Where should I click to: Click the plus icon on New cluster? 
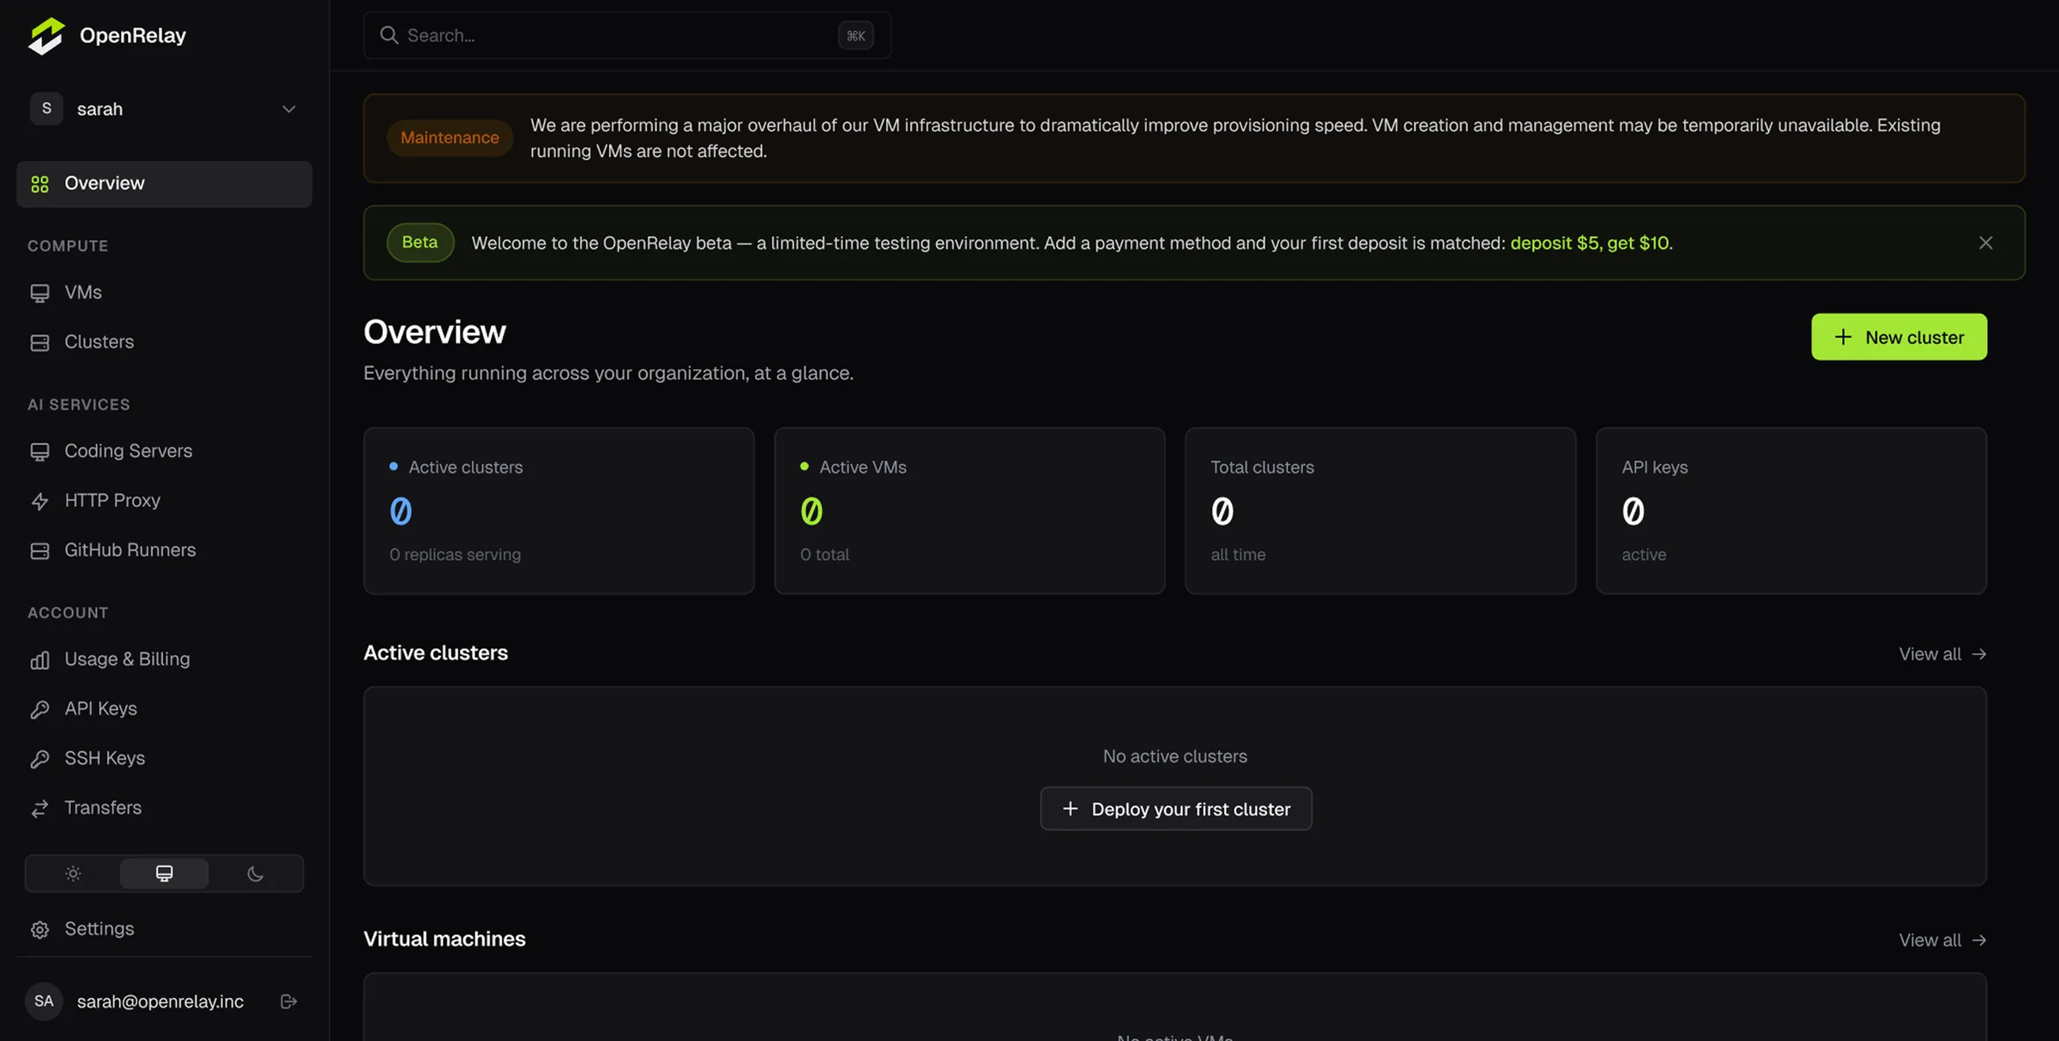point(1843,337)
